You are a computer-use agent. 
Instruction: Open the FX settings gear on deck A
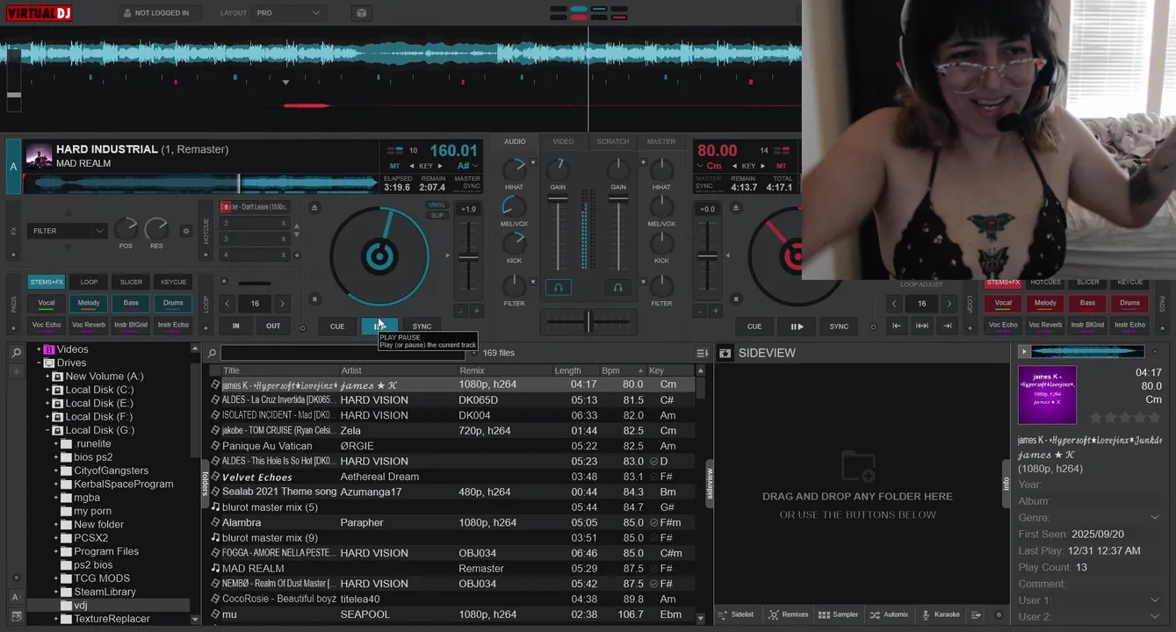185,231
